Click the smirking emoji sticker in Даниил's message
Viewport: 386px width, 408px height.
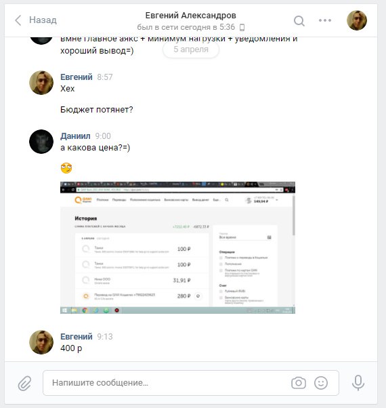click(66, 168)
